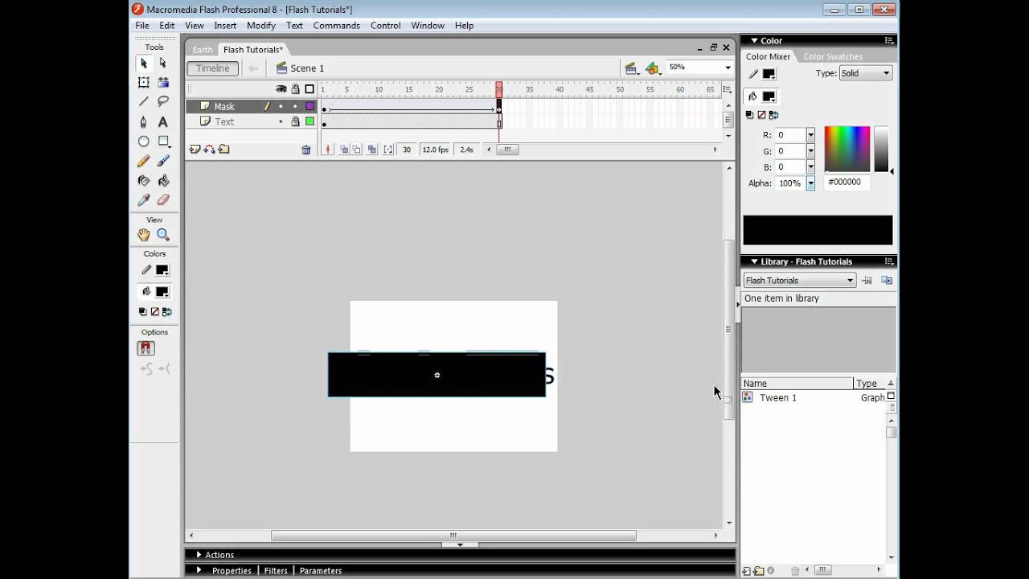The height and width of the screenshot is (579, 1029).
Task: Select the Paint Bucket tool
Action: (x=163, y=180)
